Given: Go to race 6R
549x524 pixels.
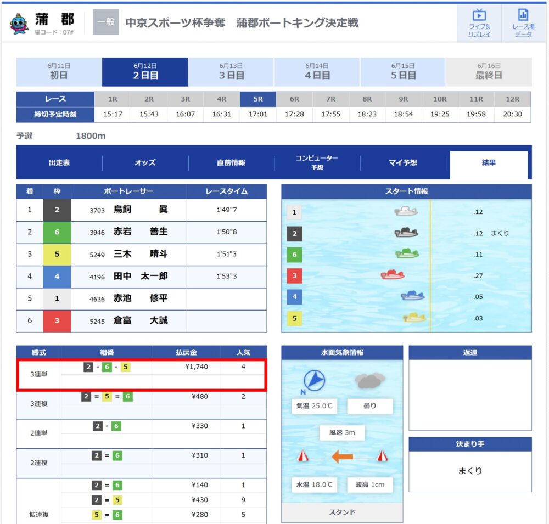Looking at the screenshot, I should (x=294, y=99).
